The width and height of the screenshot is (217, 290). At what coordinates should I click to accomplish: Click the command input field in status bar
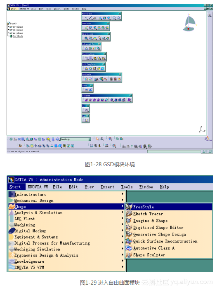(x=174, y=151)
